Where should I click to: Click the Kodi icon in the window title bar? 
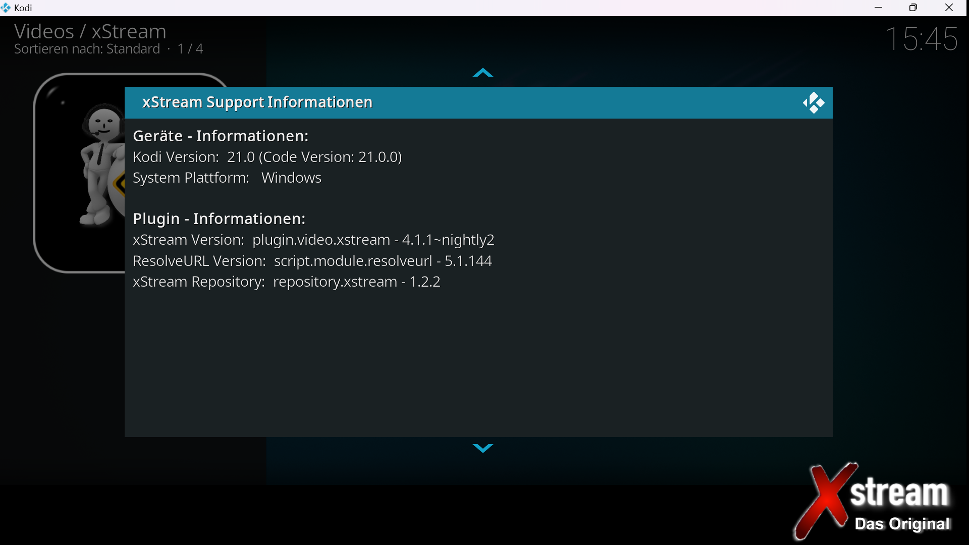pos(6,8)
